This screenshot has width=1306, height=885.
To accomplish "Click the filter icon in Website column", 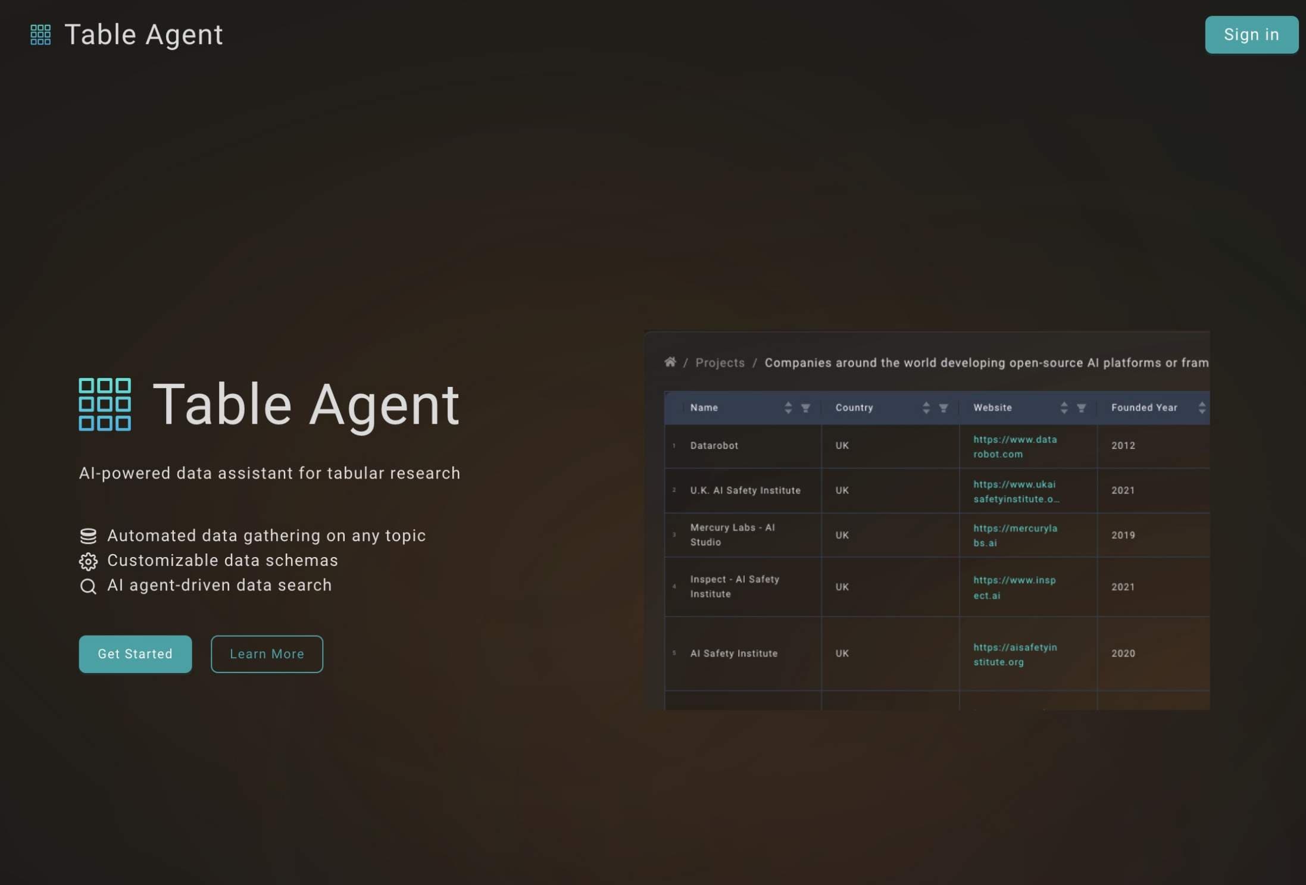I will 1081,408.
